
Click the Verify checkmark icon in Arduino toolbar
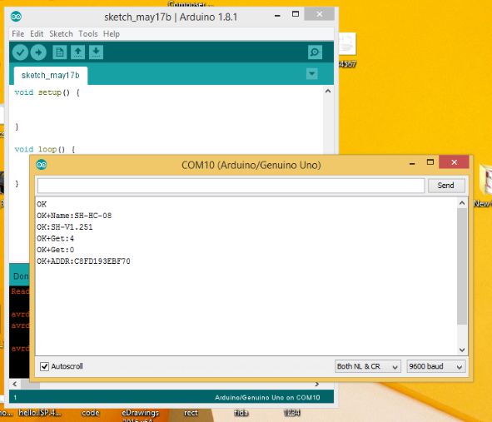click(20, 52)
